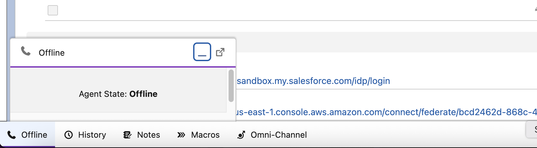Screen dimensions: 537x148
Task: Click the Notes pencil icon
Action: (x=127, y=135)
